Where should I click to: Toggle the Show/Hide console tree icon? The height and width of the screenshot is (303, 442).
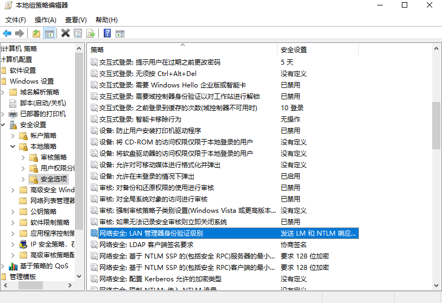[49, 33]
